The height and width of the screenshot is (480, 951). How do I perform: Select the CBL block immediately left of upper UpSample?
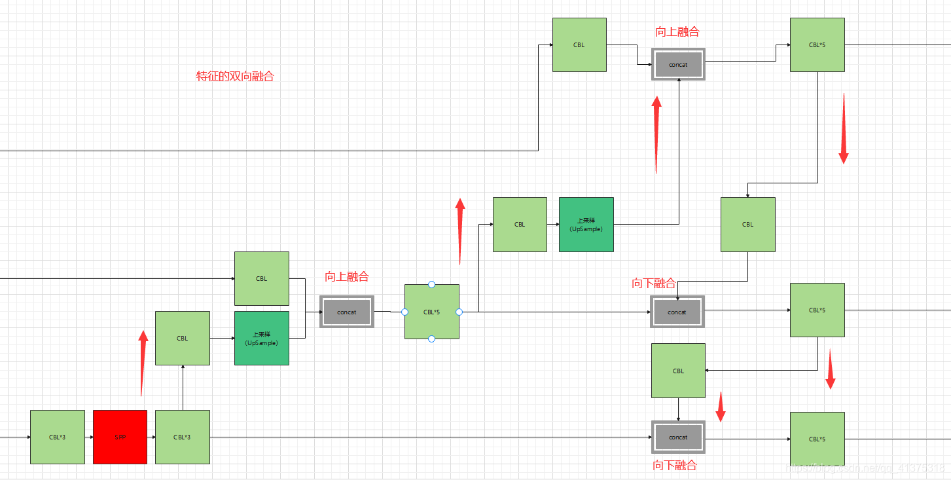[520, 224]
